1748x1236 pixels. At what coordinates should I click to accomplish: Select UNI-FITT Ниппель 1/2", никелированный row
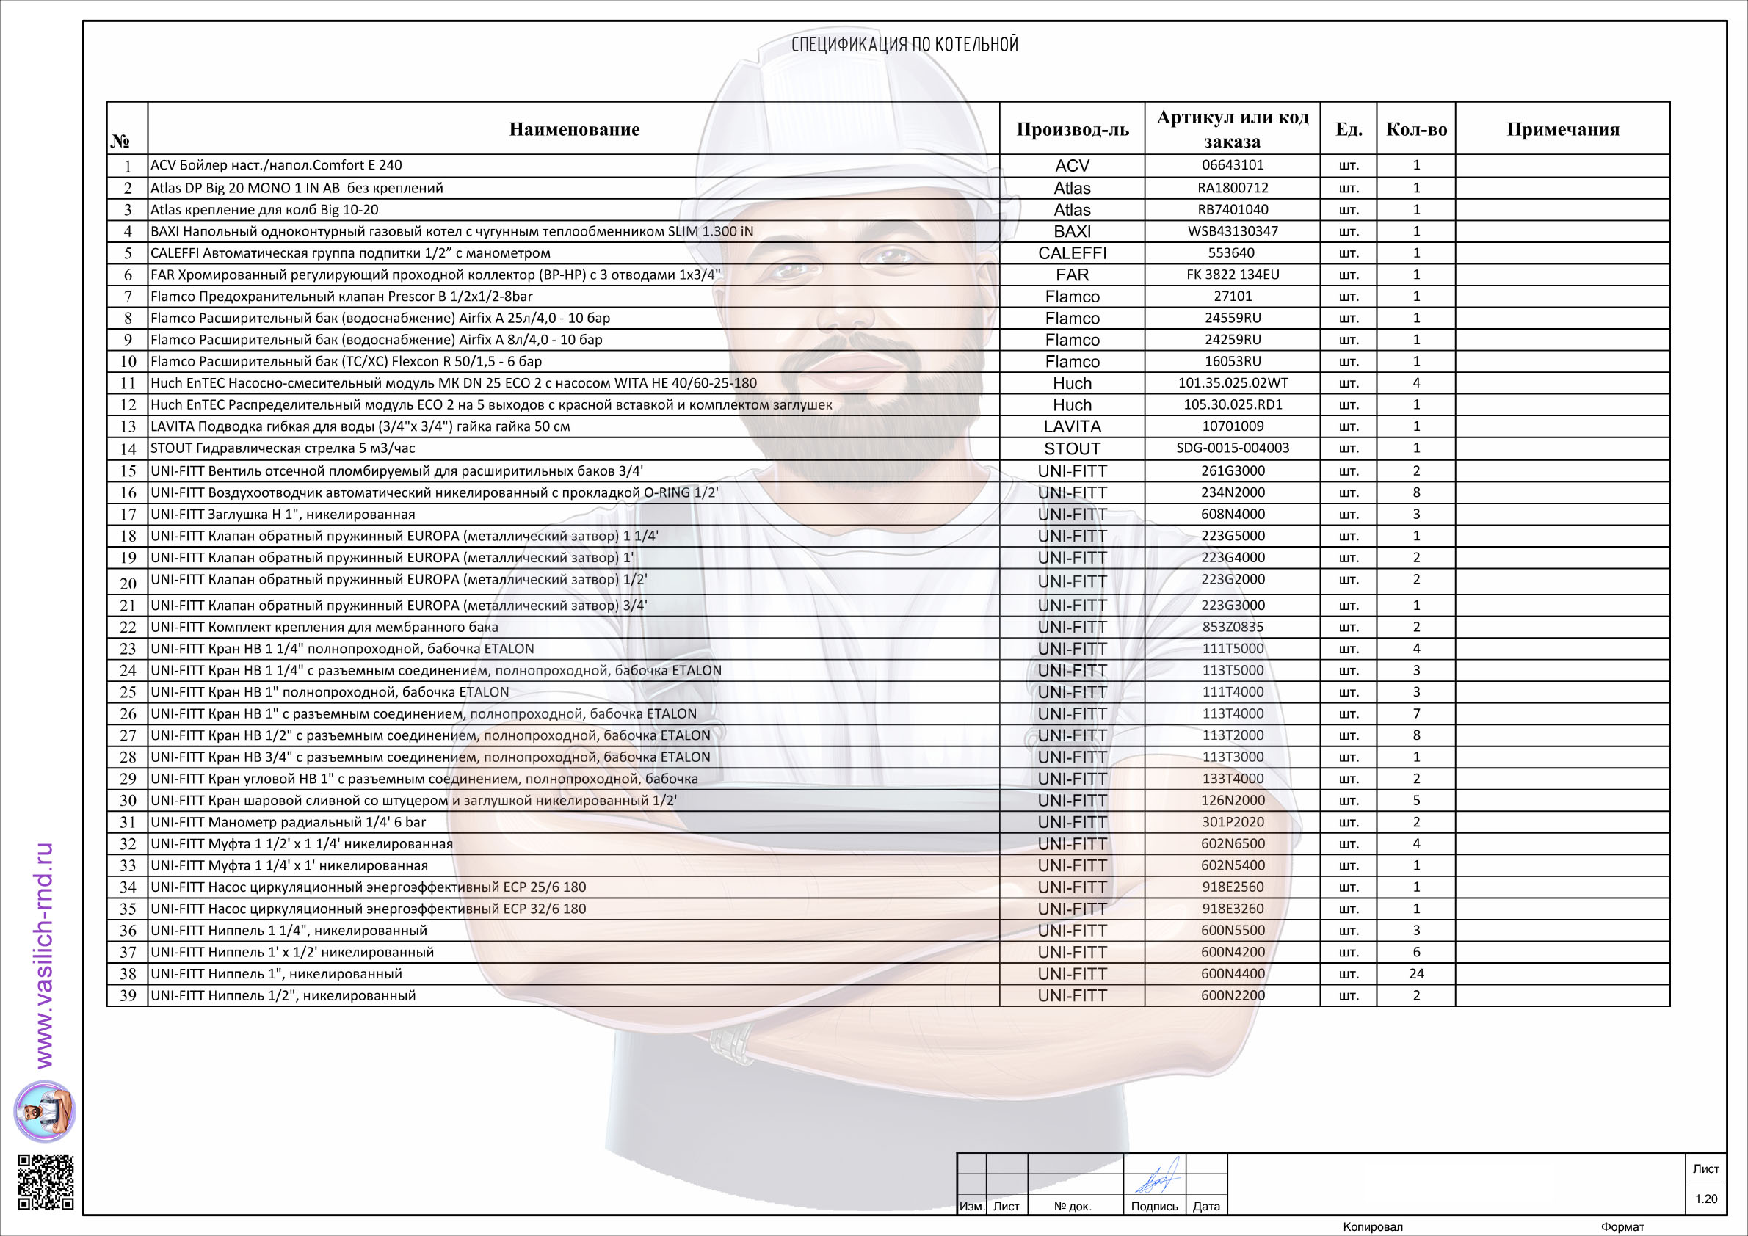888,996
